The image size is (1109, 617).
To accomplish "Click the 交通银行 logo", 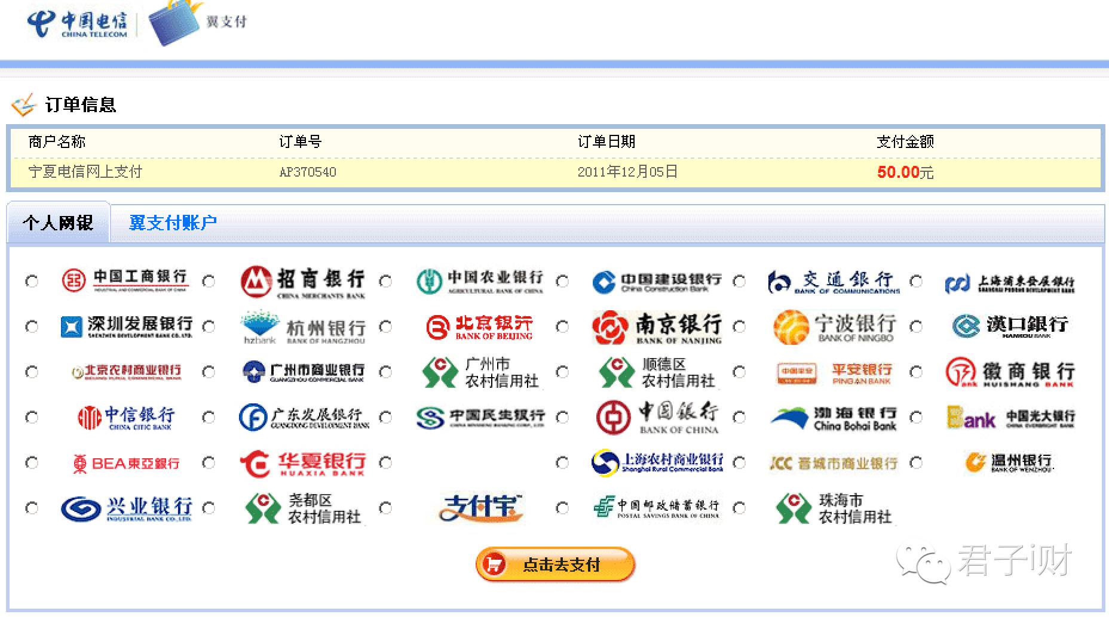I will (834, 280).
